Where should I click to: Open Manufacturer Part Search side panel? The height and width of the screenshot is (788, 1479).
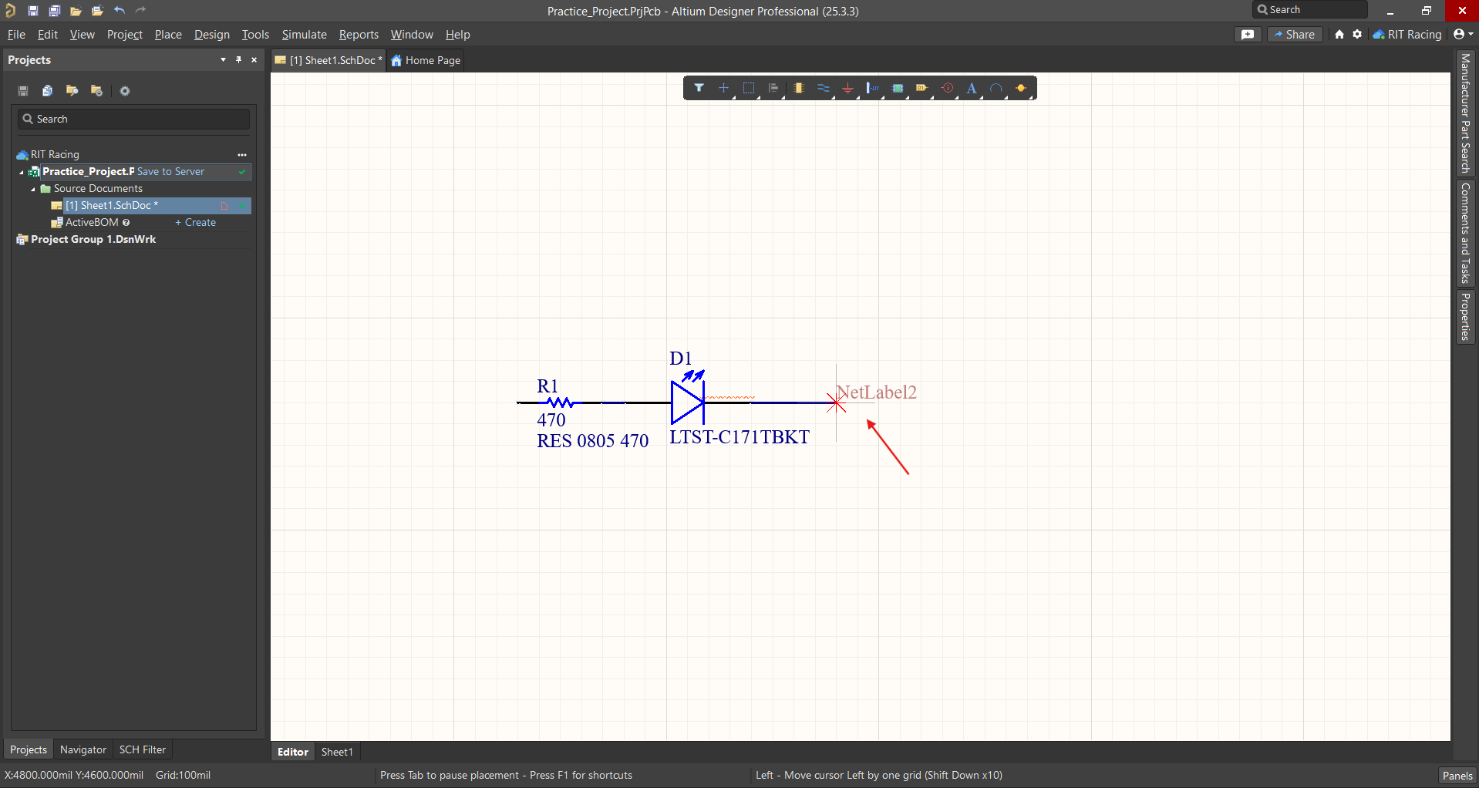tap(1465, 114)
